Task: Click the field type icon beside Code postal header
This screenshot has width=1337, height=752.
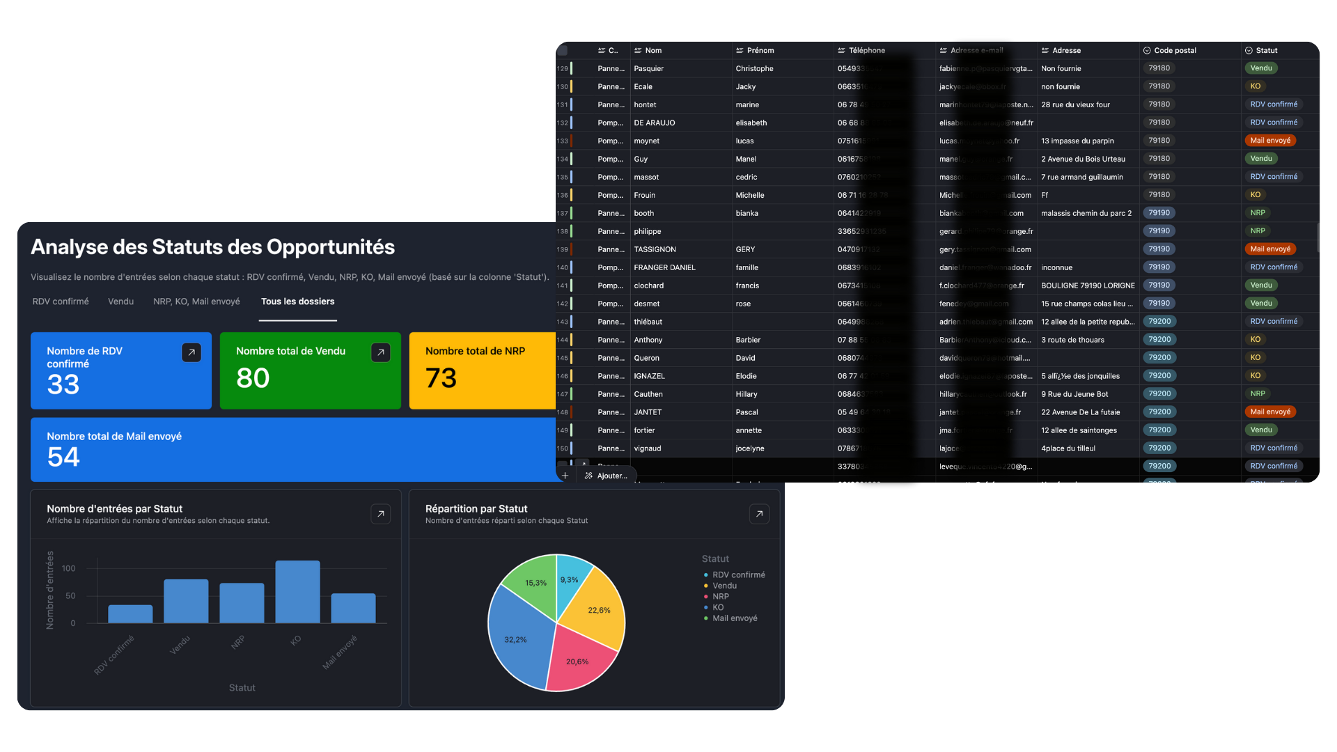Action: (1146, 50)
